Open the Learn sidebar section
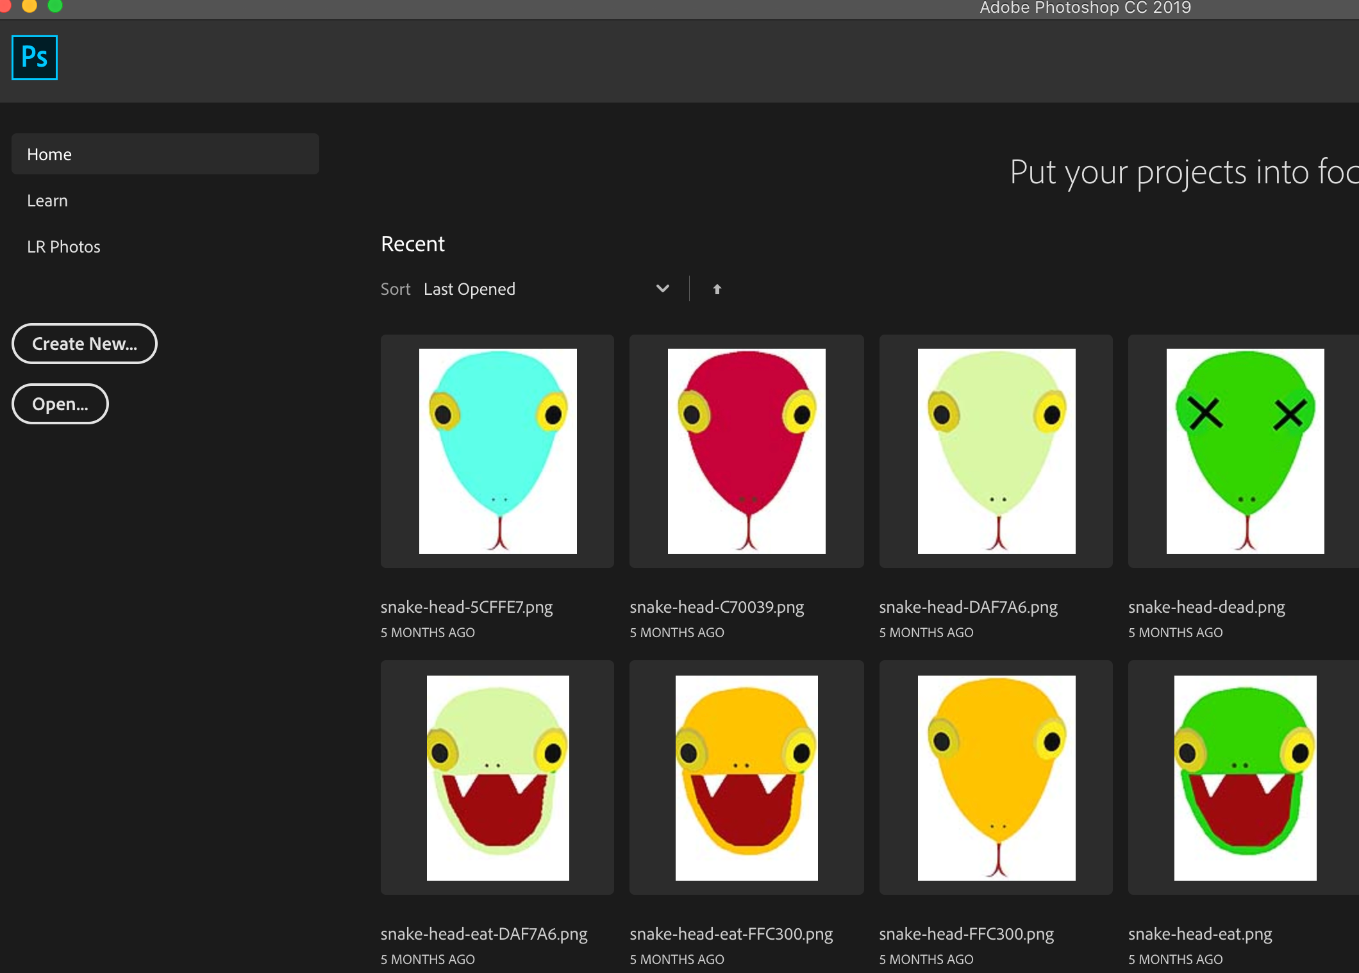Viewport: 1359px width, 973px height. point(47,201)
